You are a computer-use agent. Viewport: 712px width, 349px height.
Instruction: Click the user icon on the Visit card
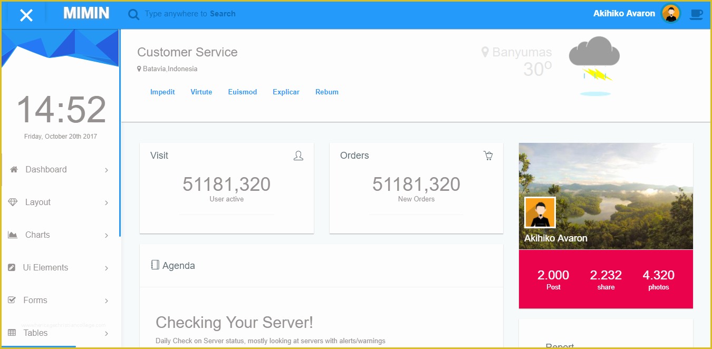(298, 156)
